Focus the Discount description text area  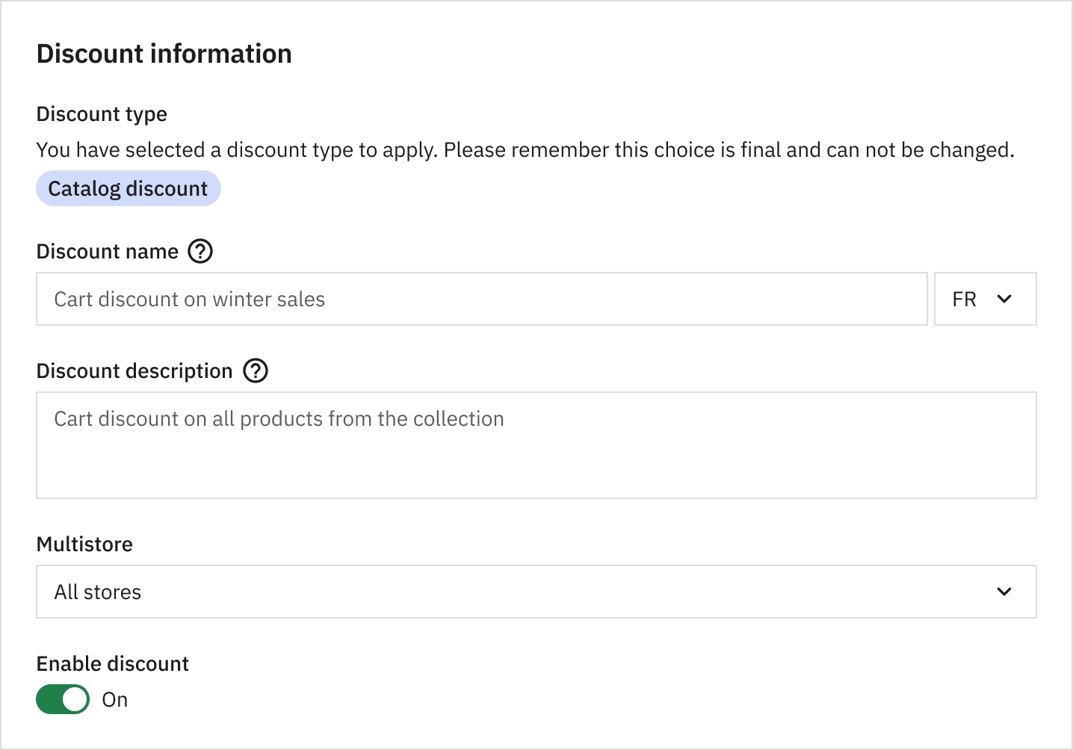point(536,445)
